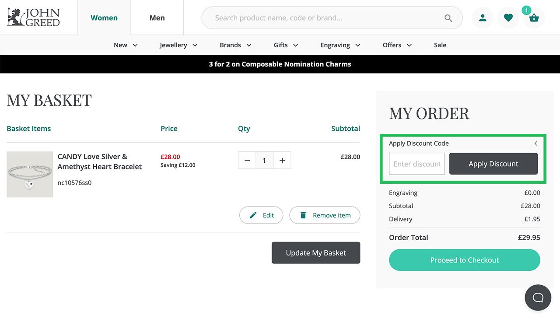Edit the CANDY Love bracelet item

coord(261,215)
